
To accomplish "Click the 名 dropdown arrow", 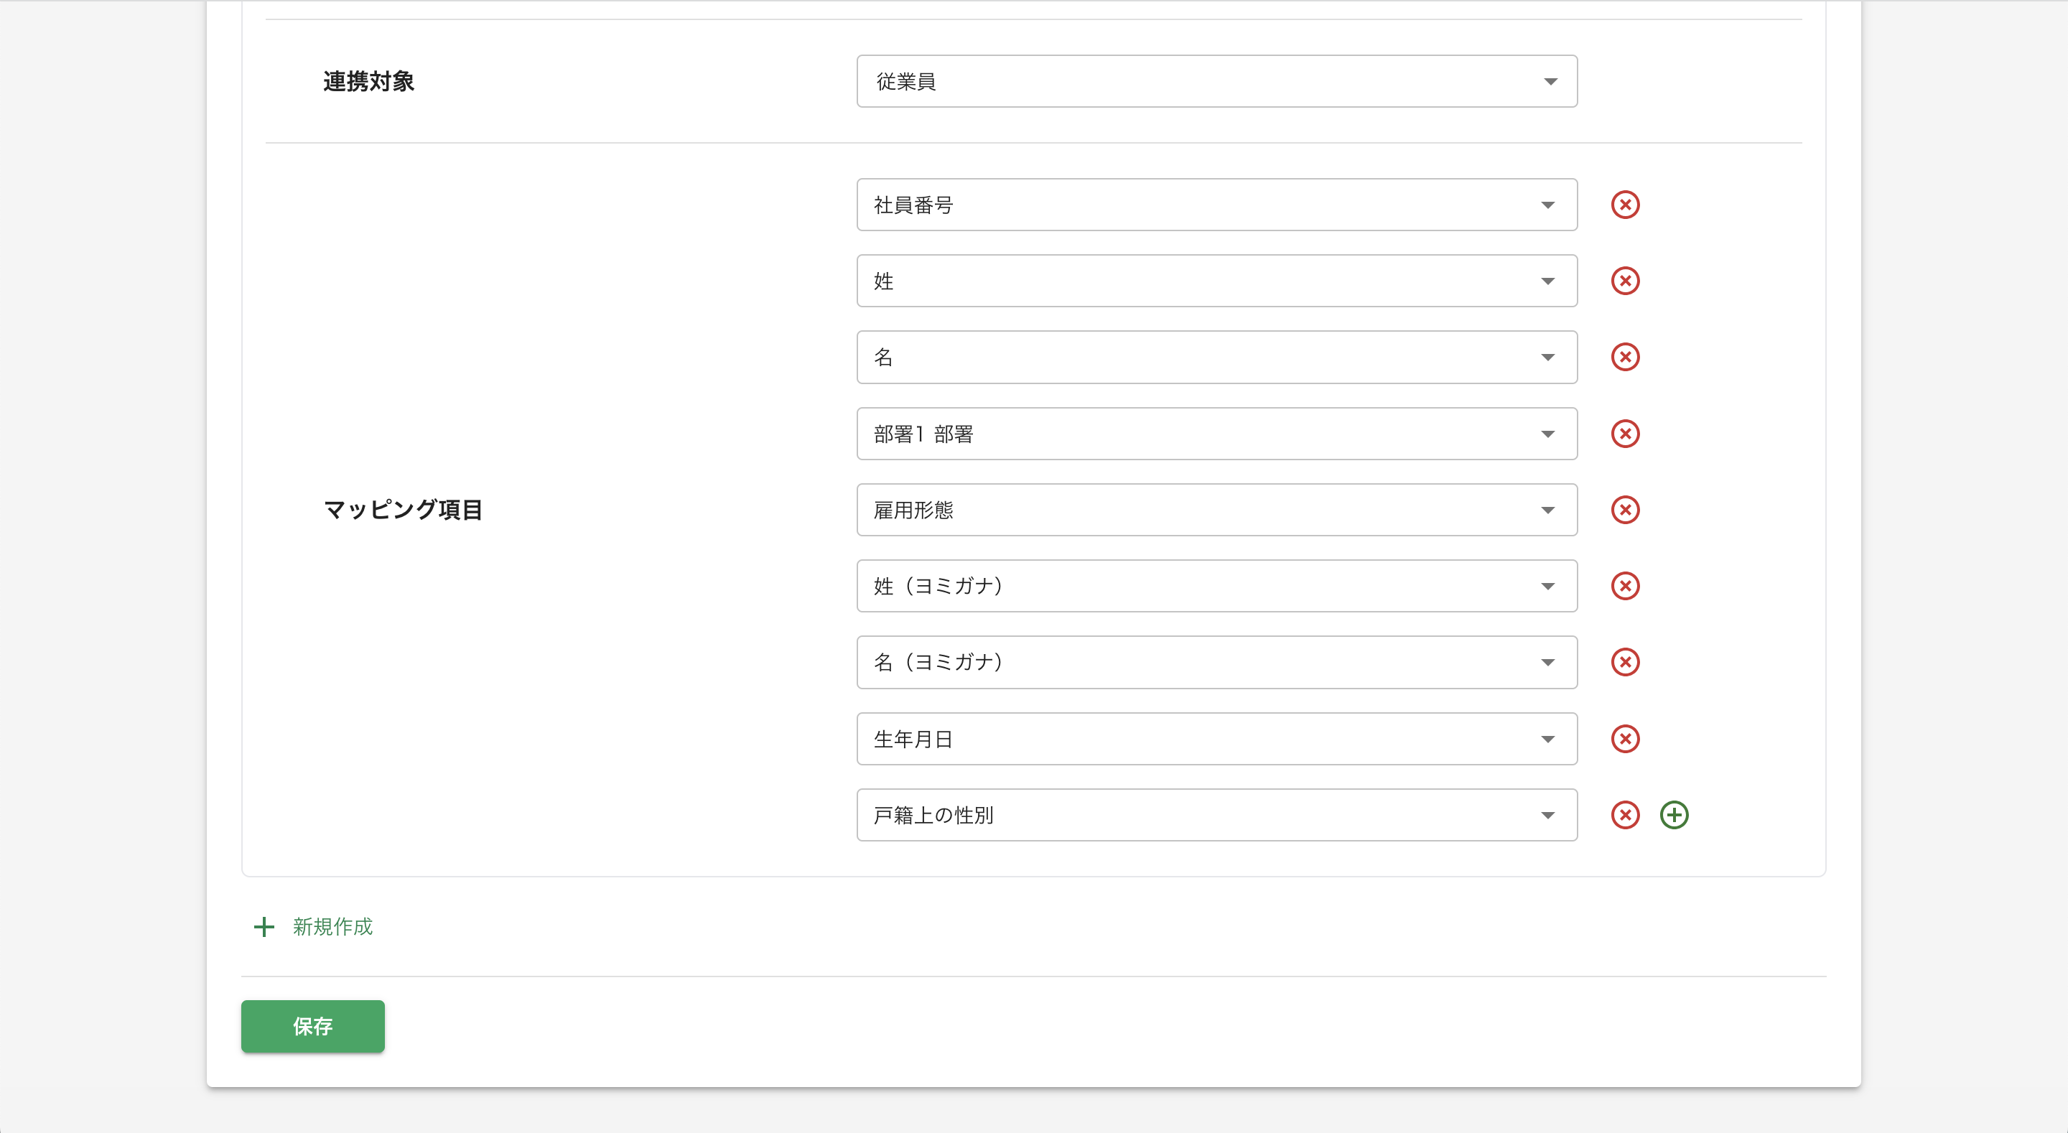I will pyautogui.click(x=1547, y=358).
